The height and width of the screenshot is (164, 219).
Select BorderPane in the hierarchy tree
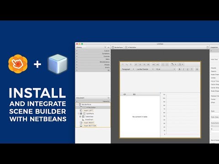[86, 104]
